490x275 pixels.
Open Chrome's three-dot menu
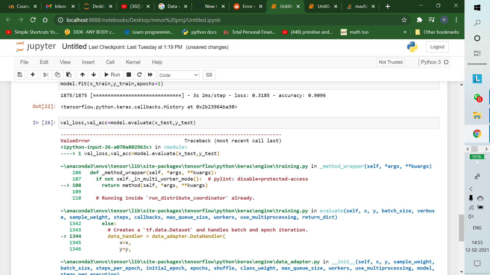coord(456,20)
